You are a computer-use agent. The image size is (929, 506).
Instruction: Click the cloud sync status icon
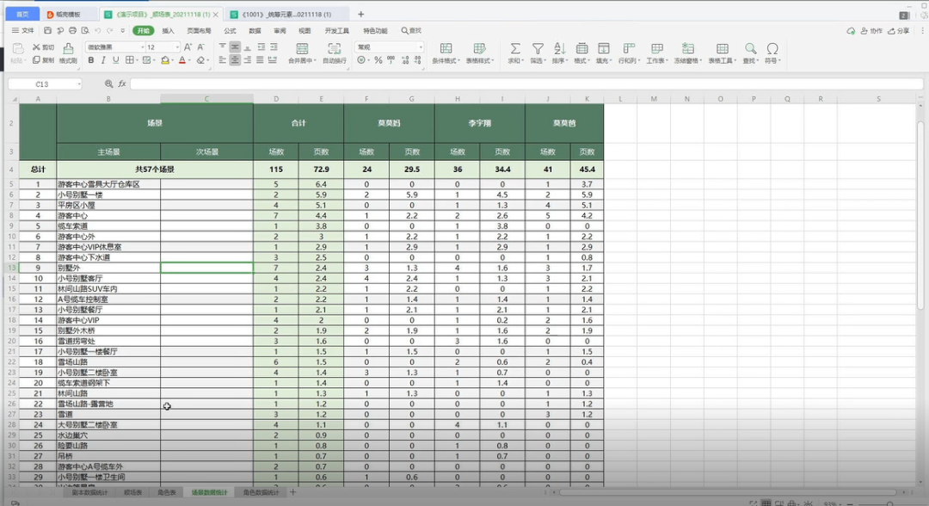pos(851,31)
